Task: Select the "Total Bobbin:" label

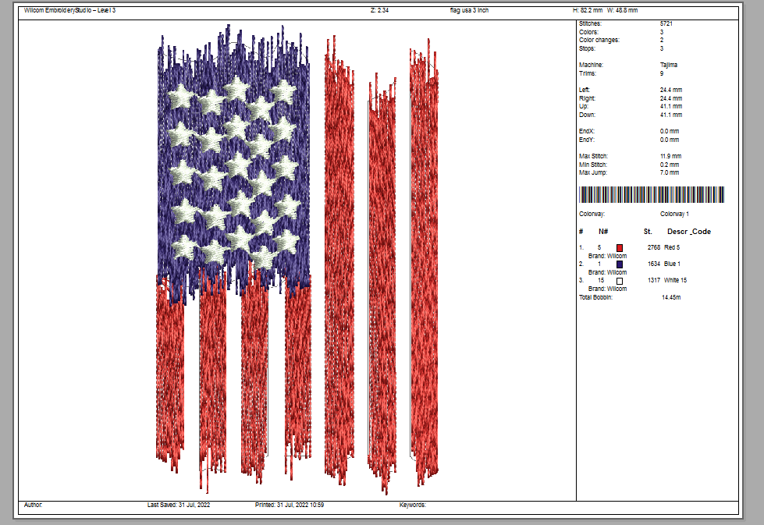Action: (x=595, y=297)
